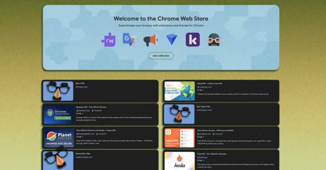Viewport: 326px width, 170px height.
Task: Follow the 1clickvpn.net publisher link
Action: coord(205,134)
